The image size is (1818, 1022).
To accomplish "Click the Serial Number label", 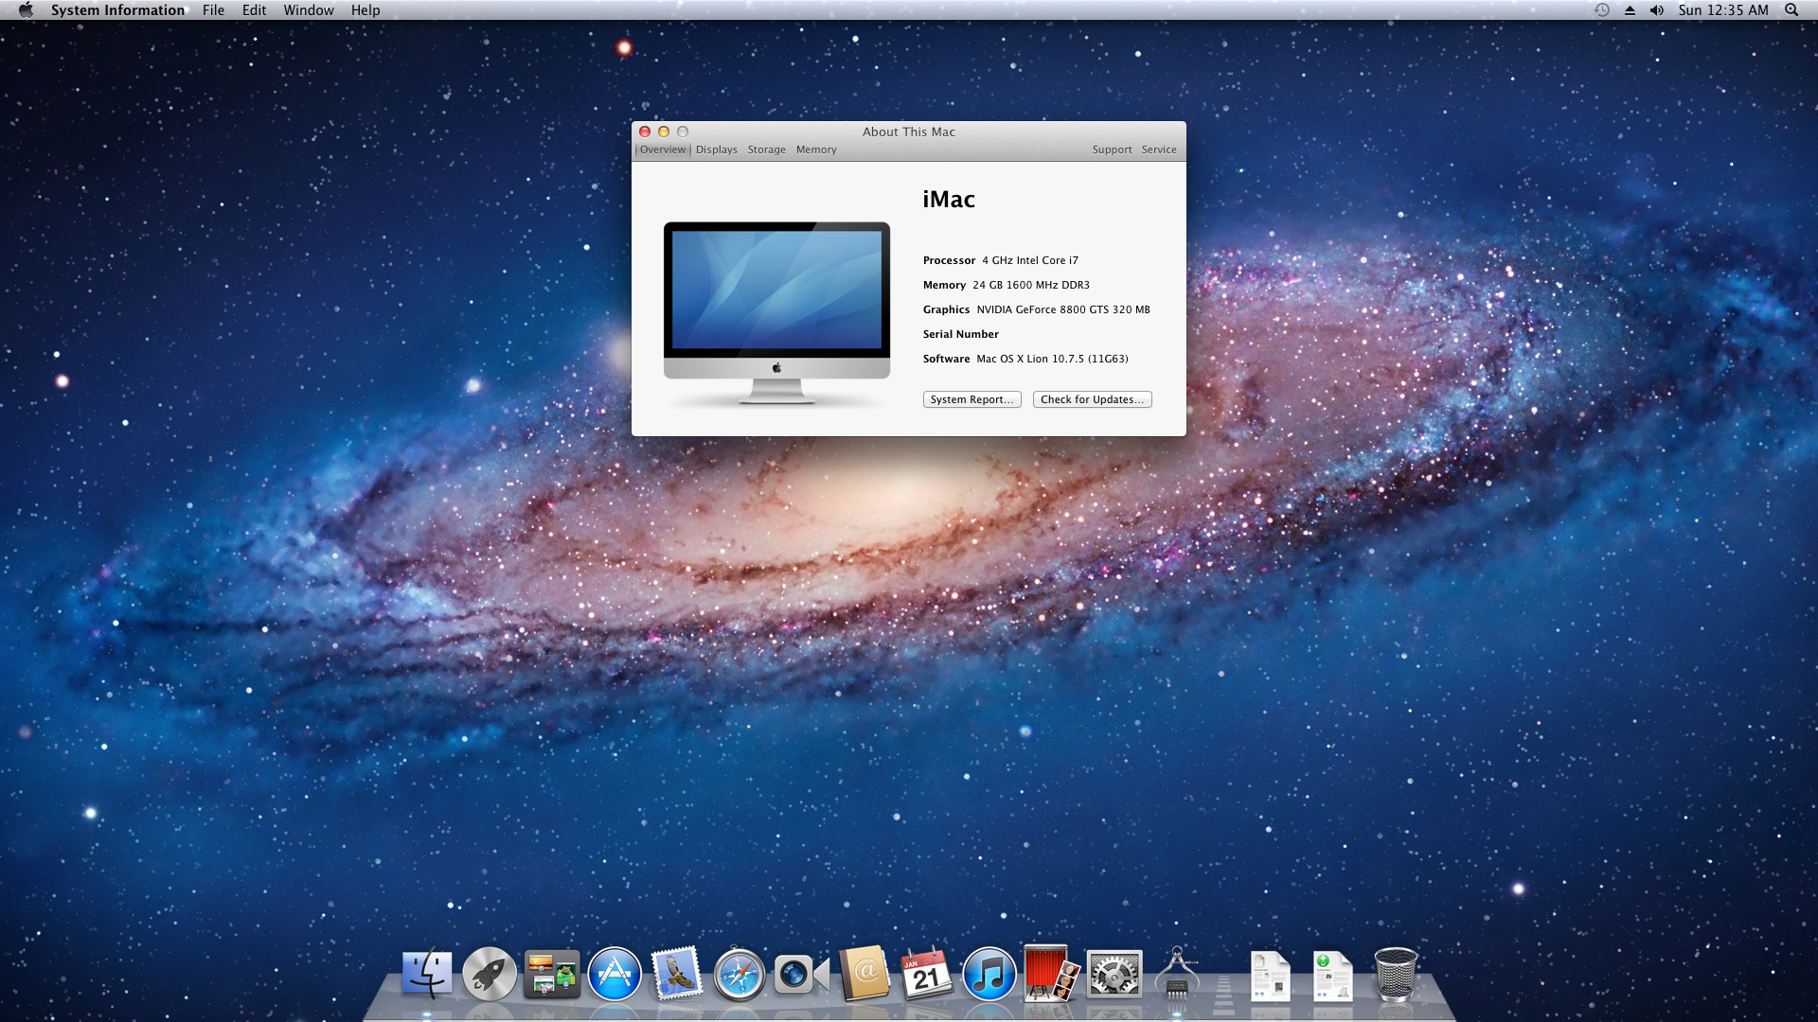I will point(961,334).
